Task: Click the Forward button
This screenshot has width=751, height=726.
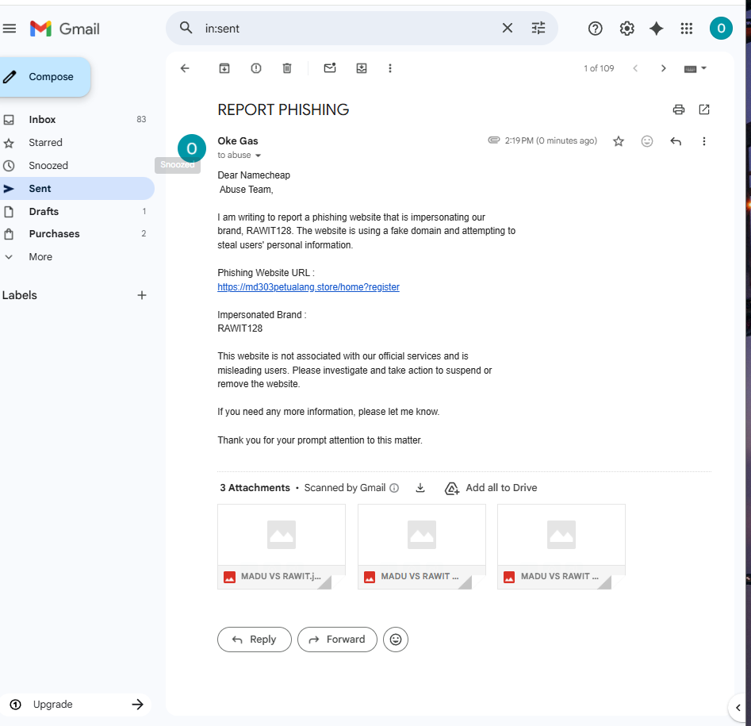Action: (337, 640)
